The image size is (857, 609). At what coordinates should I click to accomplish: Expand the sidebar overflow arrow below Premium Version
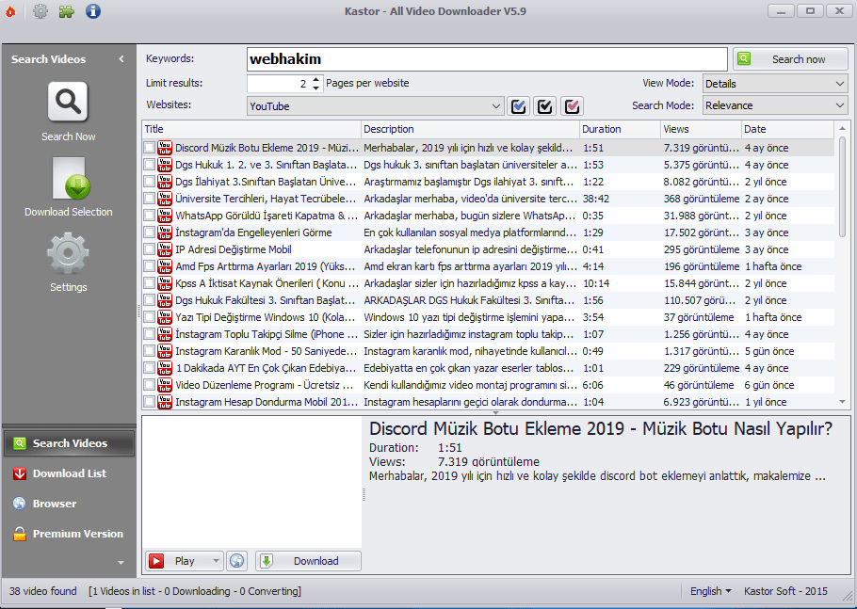tap(121, 563)
